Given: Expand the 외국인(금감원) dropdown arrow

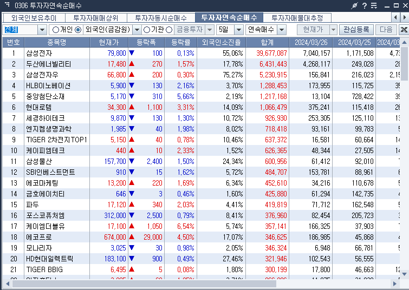Looking at the screenshot, I should point(137,30).
